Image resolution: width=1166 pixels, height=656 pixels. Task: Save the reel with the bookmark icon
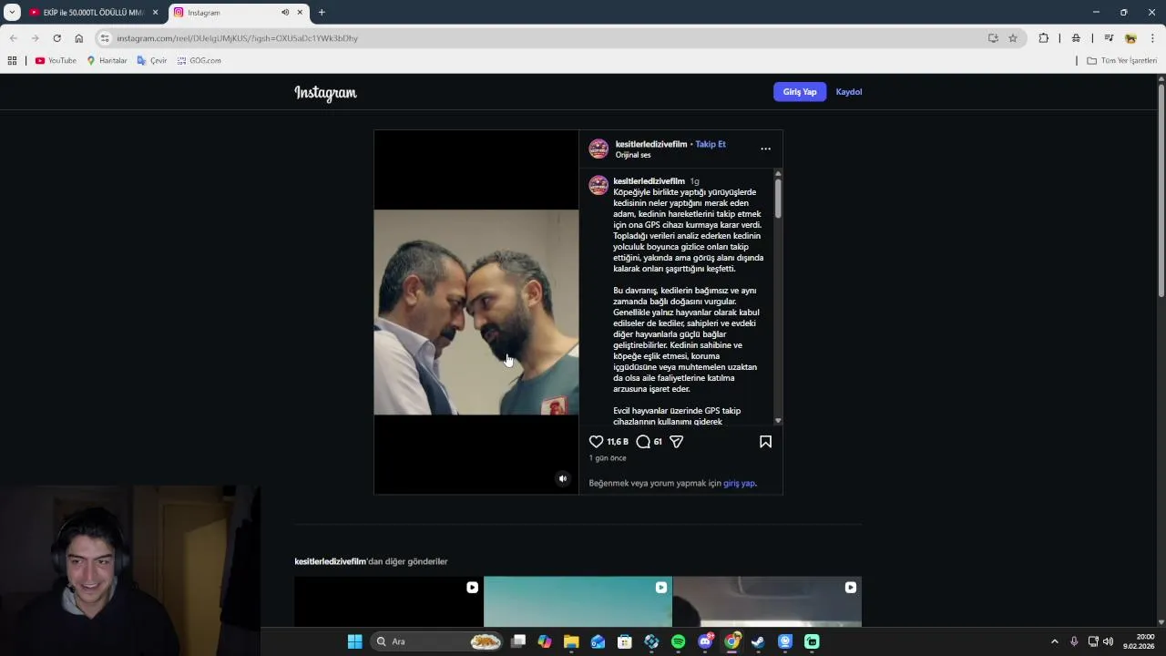[x=765, y=442]
